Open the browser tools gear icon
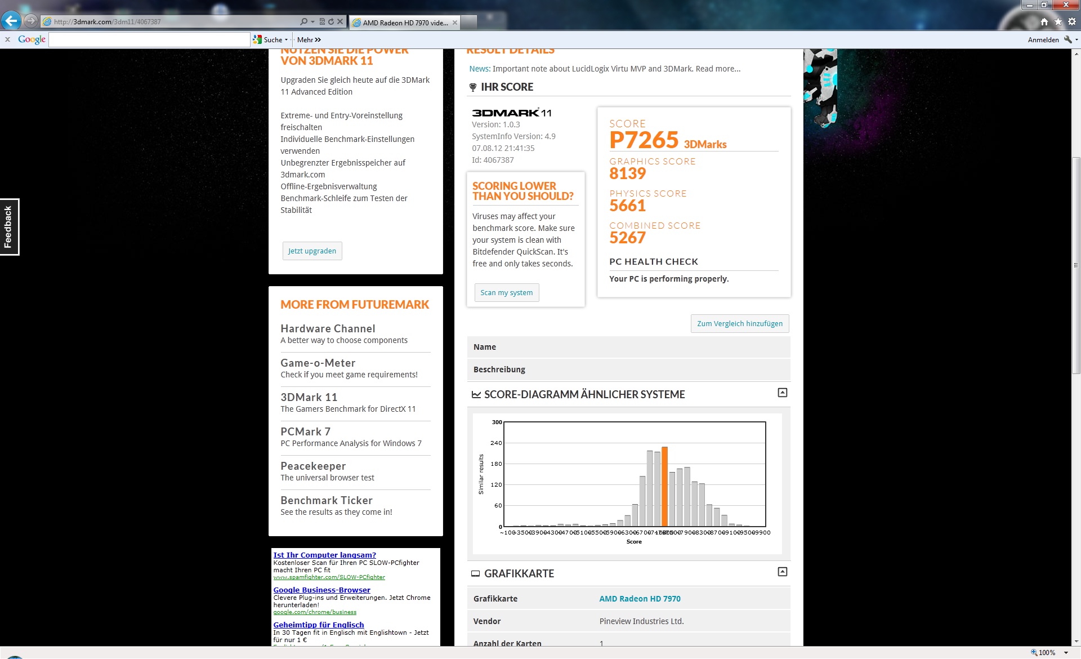 pyautogui.click(x=1072, y=21)
